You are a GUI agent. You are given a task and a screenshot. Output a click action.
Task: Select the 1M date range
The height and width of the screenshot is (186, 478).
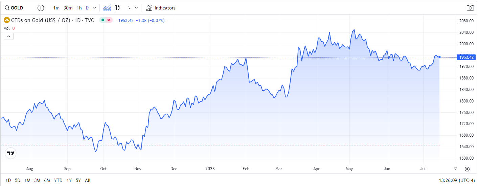[27, 180]
